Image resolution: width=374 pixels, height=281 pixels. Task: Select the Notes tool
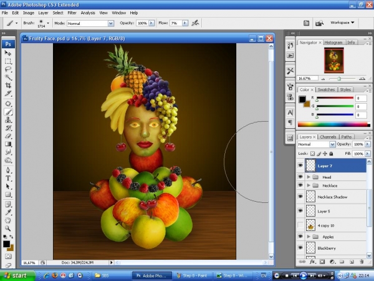8,204
